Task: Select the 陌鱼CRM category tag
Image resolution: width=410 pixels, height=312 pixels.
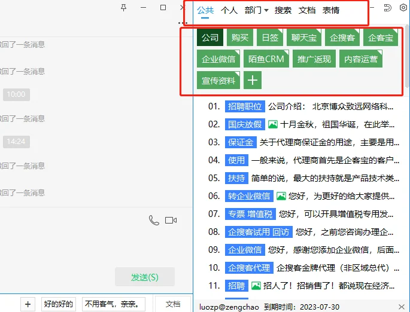Action: click(266, 59)
